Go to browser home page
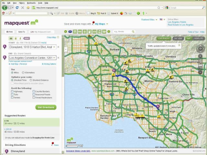The image size is (207, 155). coord(28,8)
